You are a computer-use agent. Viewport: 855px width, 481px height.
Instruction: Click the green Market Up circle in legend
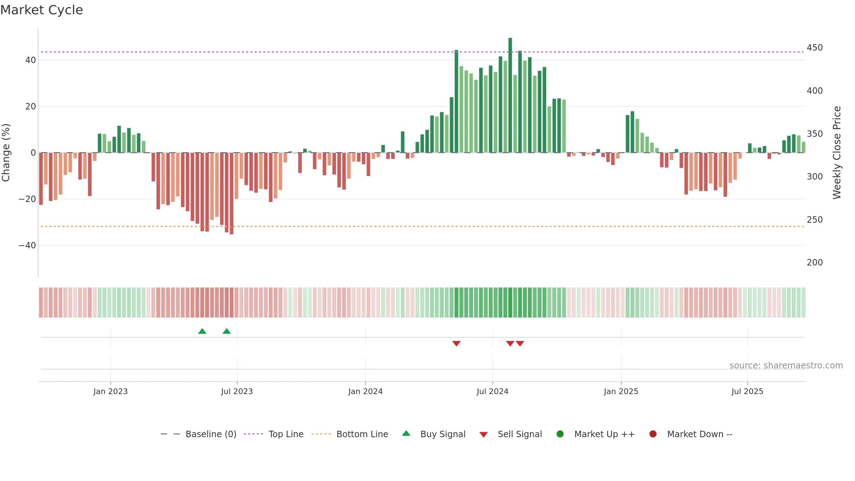point(560,434)
